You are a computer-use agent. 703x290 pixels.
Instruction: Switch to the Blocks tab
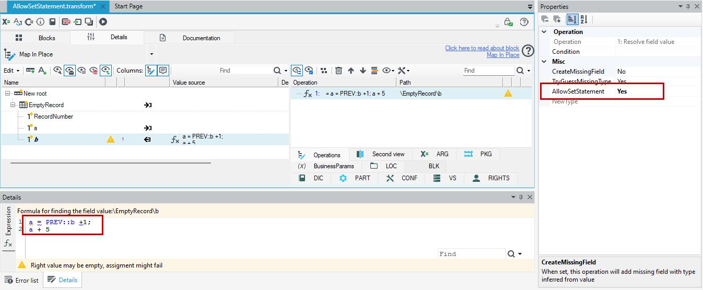[x=36, y=38]
